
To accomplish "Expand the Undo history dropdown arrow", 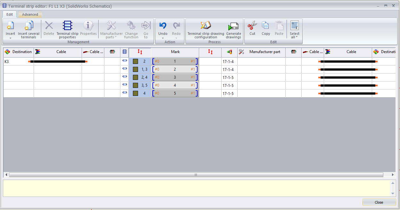I will [163, 38].
